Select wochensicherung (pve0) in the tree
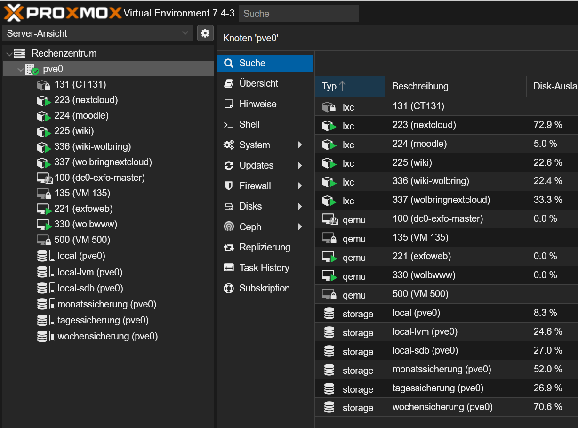Screen dimensions: 578x428 click(x=108, y=336)
